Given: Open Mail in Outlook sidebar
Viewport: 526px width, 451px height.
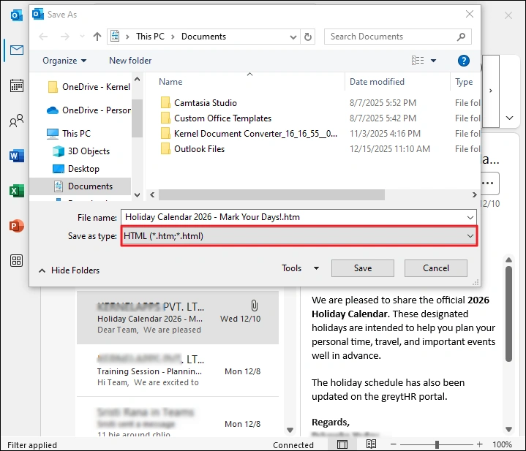Looking at the screenshot, I should [16, 50].
